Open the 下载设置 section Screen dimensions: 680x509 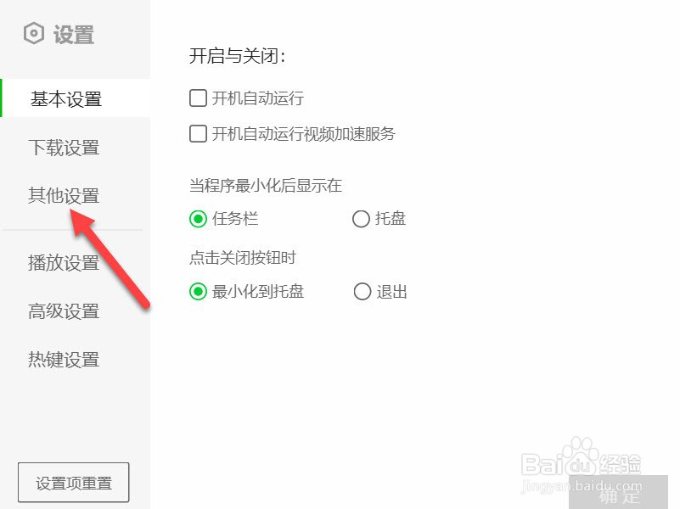pyautogui.click(x=64, y=148)
